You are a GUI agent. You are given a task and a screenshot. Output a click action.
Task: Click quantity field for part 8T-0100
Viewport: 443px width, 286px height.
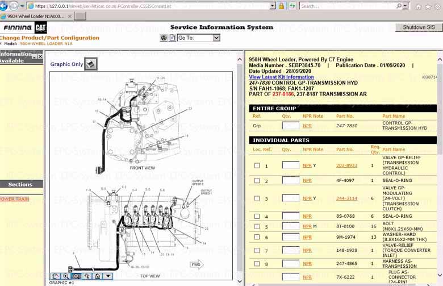291,226
